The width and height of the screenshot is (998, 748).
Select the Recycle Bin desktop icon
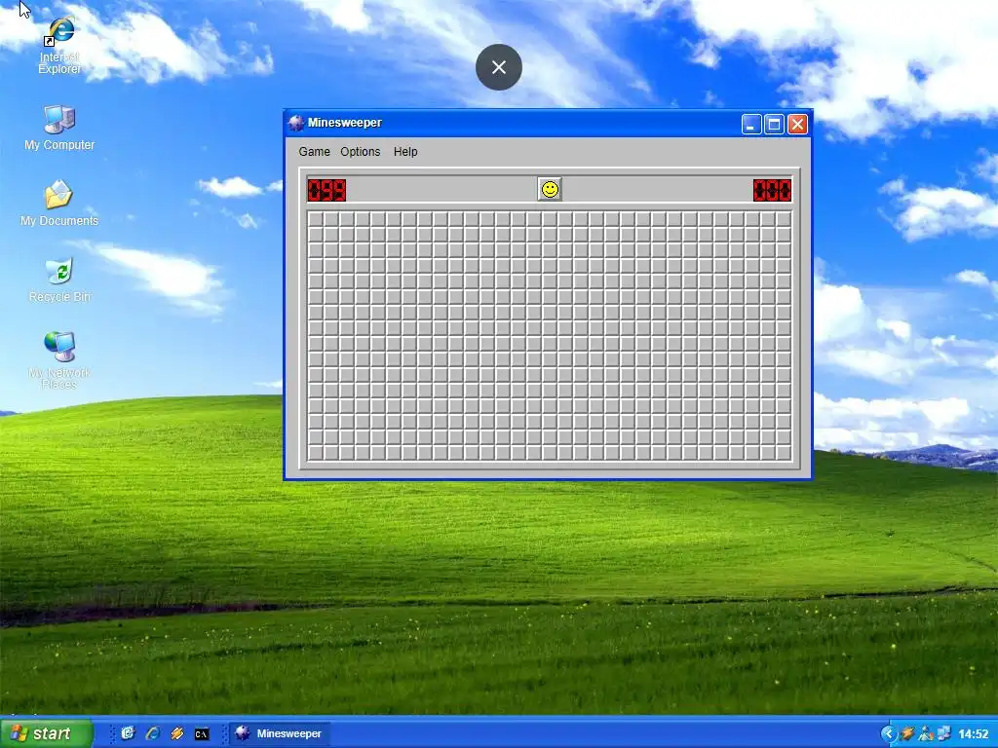pos(59,280)
